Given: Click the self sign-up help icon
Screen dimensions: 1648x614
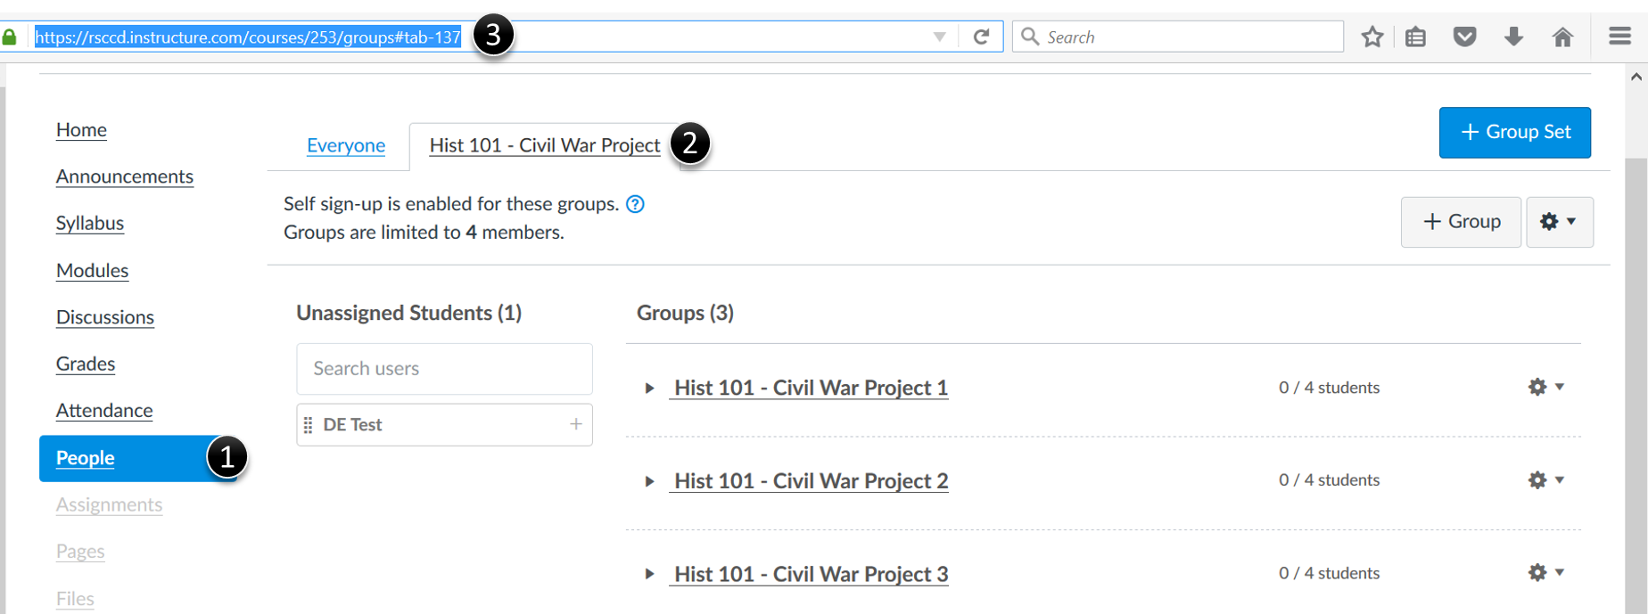Looking at the screenshot, I should pos(635,204).
